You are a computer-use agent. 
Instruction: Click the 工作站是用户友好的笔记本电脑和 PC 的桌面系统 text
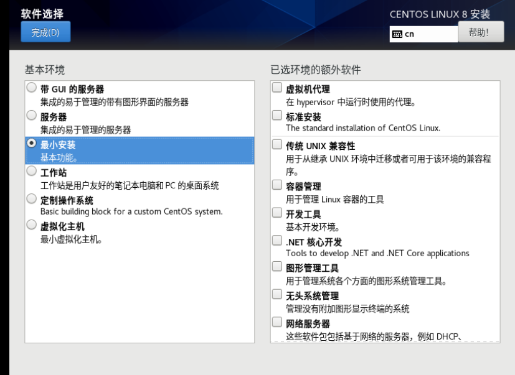(x=130, y=186)
